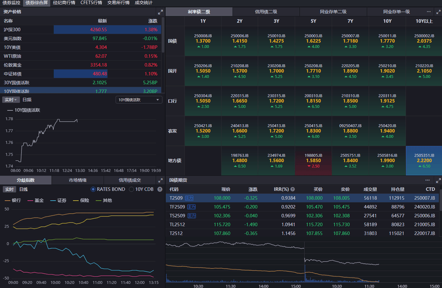Expand the 国债期货 panel to fullscreen
The image size is (442, 288).
pos(438,180)
